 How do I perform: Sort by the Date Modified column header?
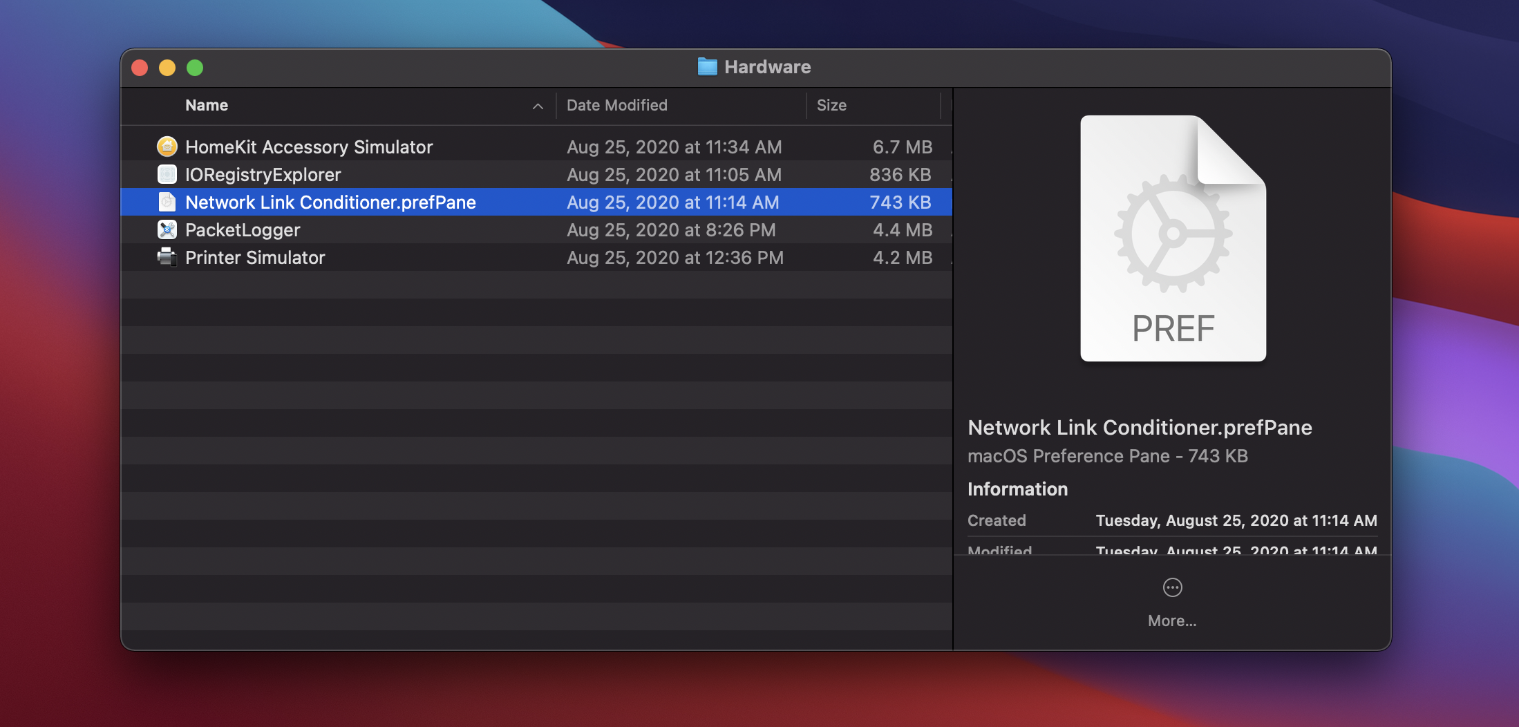pos(617,105)
